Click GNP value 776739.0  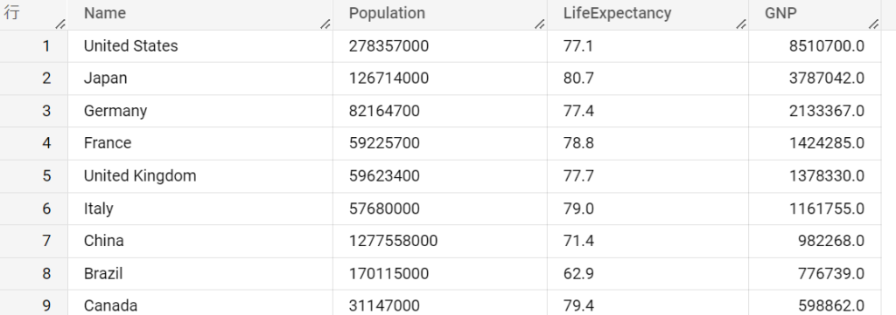coord(831,274)
